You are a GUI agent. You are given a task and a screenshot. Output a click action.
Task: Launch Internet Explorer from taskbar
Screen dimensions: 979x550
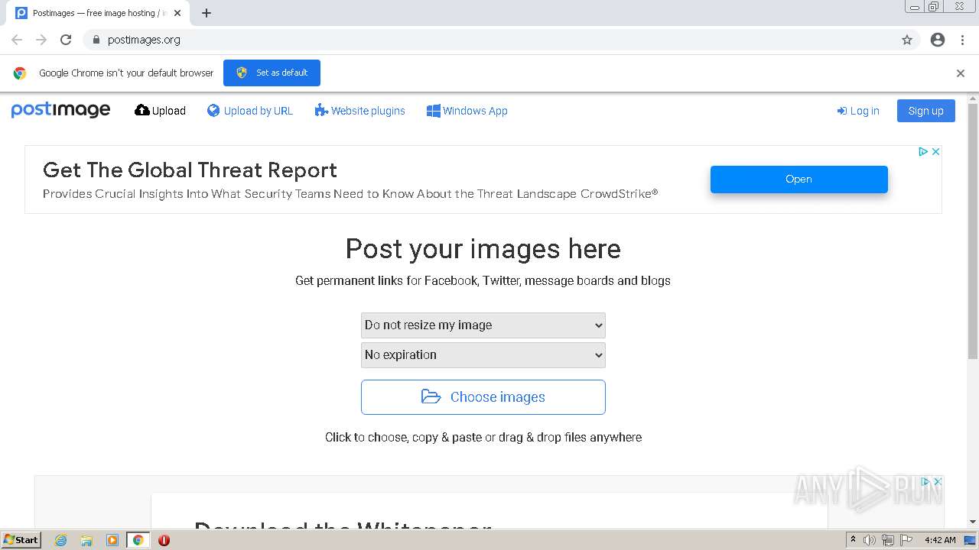pyautogui.click(x=60, y=540)
